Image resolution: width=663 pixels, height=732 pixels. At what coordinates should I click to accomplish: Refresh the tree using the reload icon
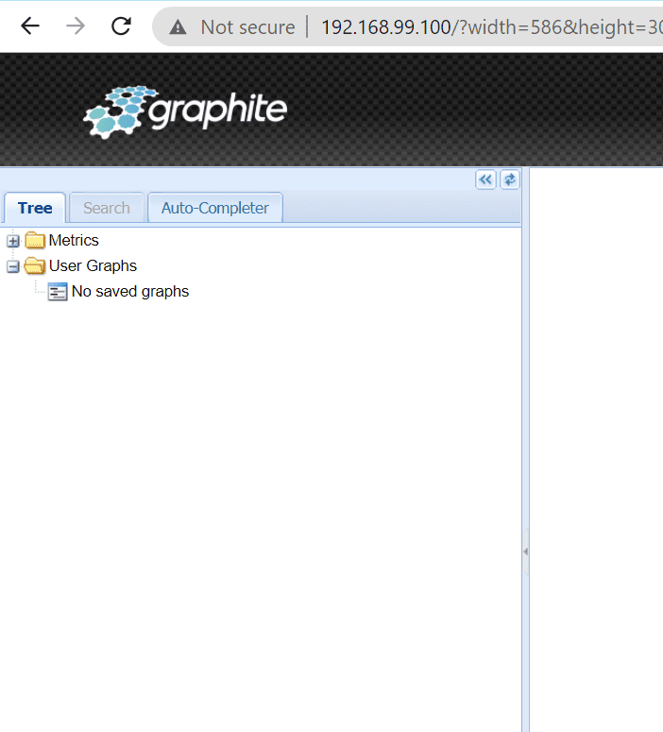coord(509,179)
